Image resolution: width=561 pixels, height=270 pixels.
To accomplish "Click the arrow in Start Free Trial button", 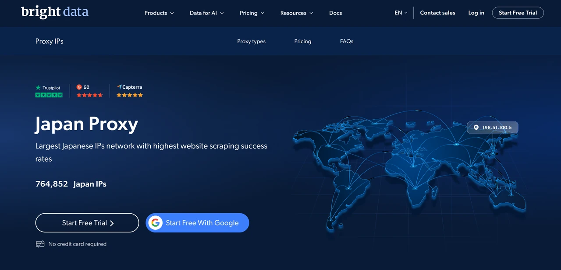I will 112,223.
